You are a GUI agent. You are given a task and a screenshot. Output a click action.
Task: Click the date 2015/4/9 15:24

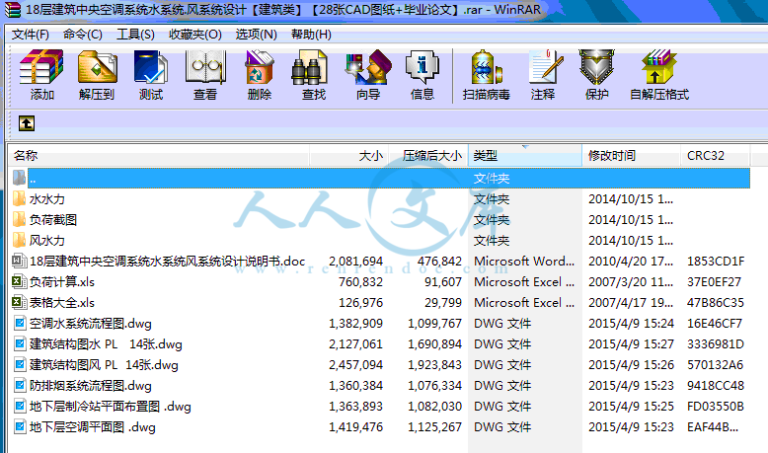click(631, 324)
